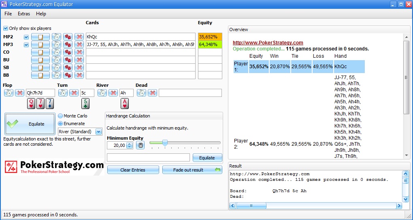Open card picker for BU row
The width and height of the screenshot is (413, 220).
coord(56,60)
